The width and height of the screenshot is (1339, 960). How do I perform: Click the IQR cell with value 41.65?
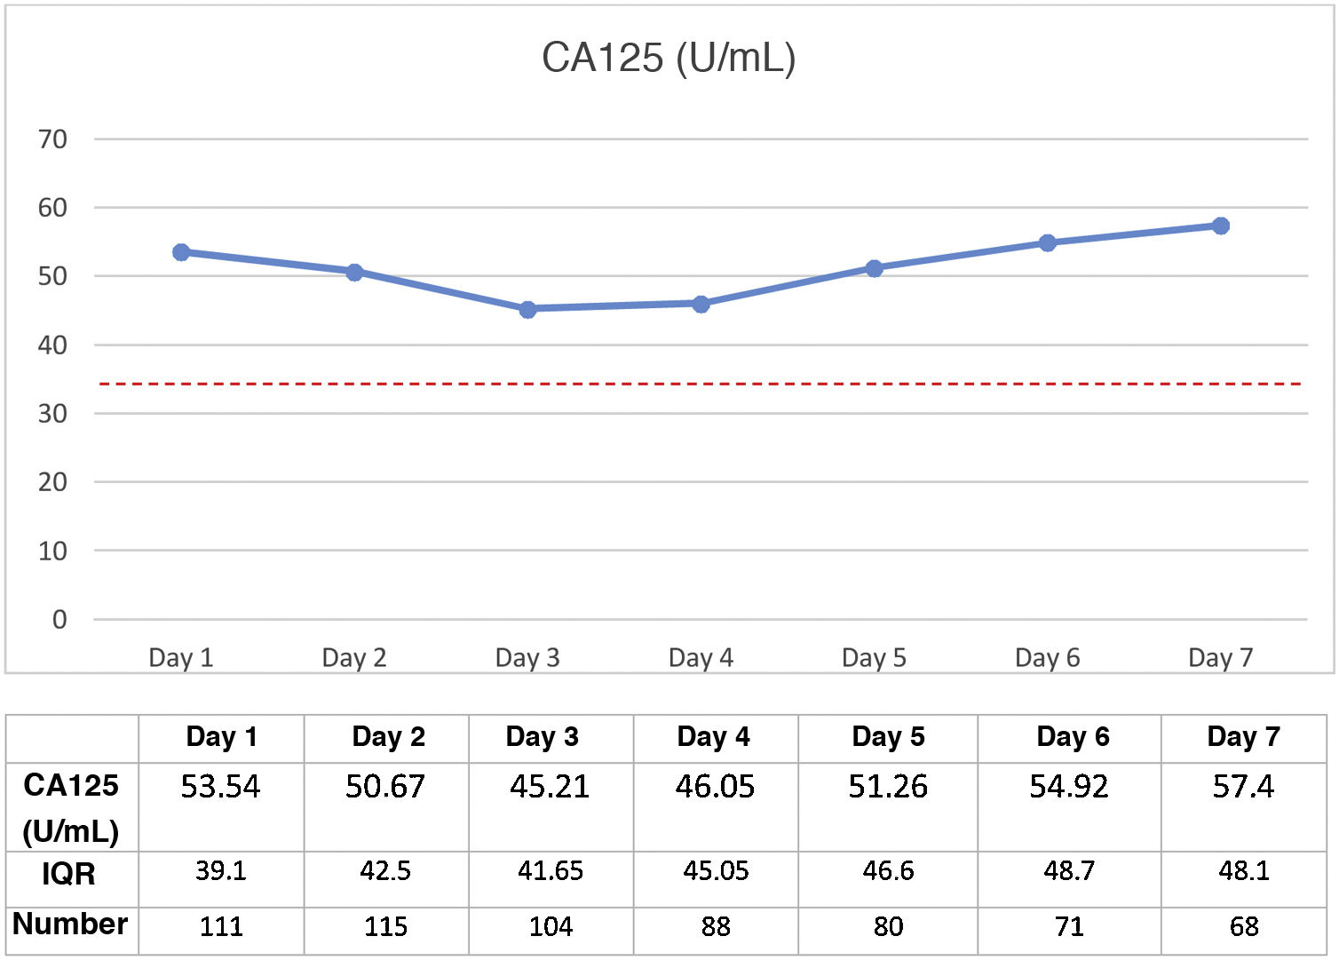[x=551, y=871]
